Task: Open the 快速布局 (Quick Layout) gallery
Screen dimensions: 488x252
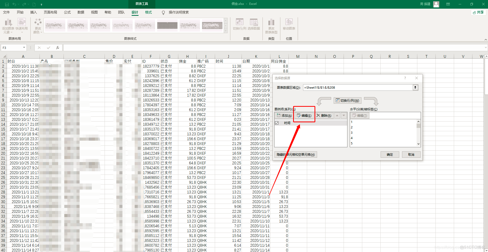Action: [22, 26]
